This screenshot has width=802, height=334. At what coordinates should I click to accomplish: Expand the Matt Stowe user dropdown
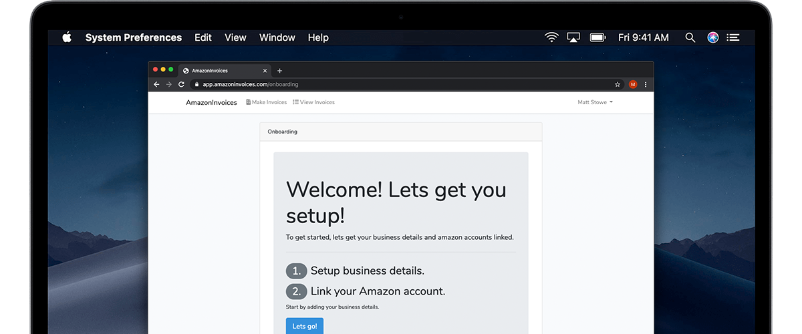tap(595, 102)
